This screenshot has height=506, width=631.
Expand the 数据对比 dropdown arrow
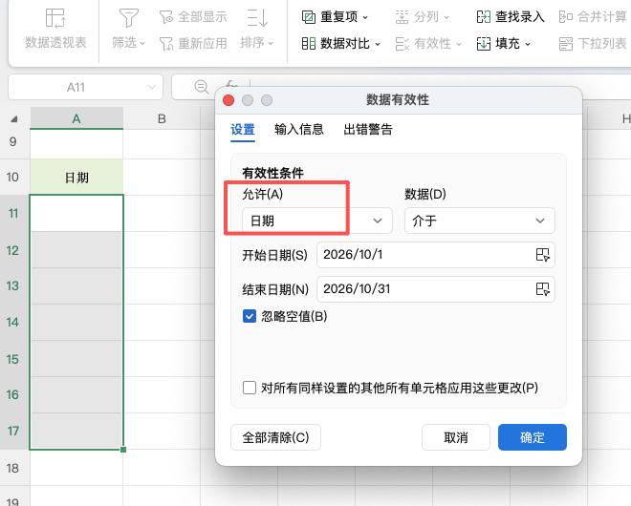[x=378, y=44]
